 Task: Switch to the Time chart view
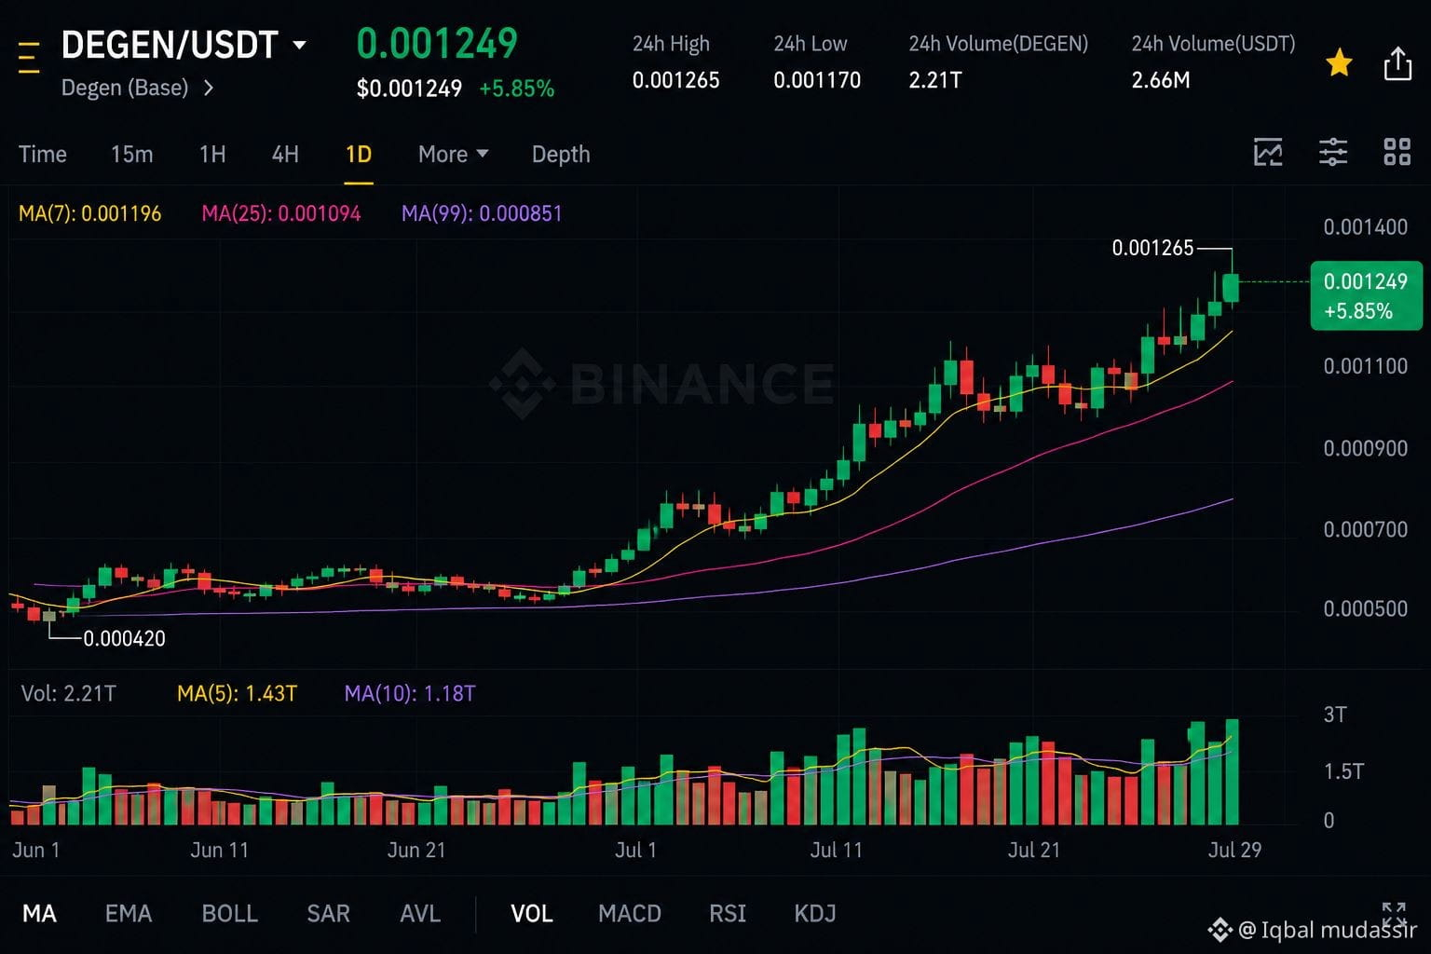[43, 154]
